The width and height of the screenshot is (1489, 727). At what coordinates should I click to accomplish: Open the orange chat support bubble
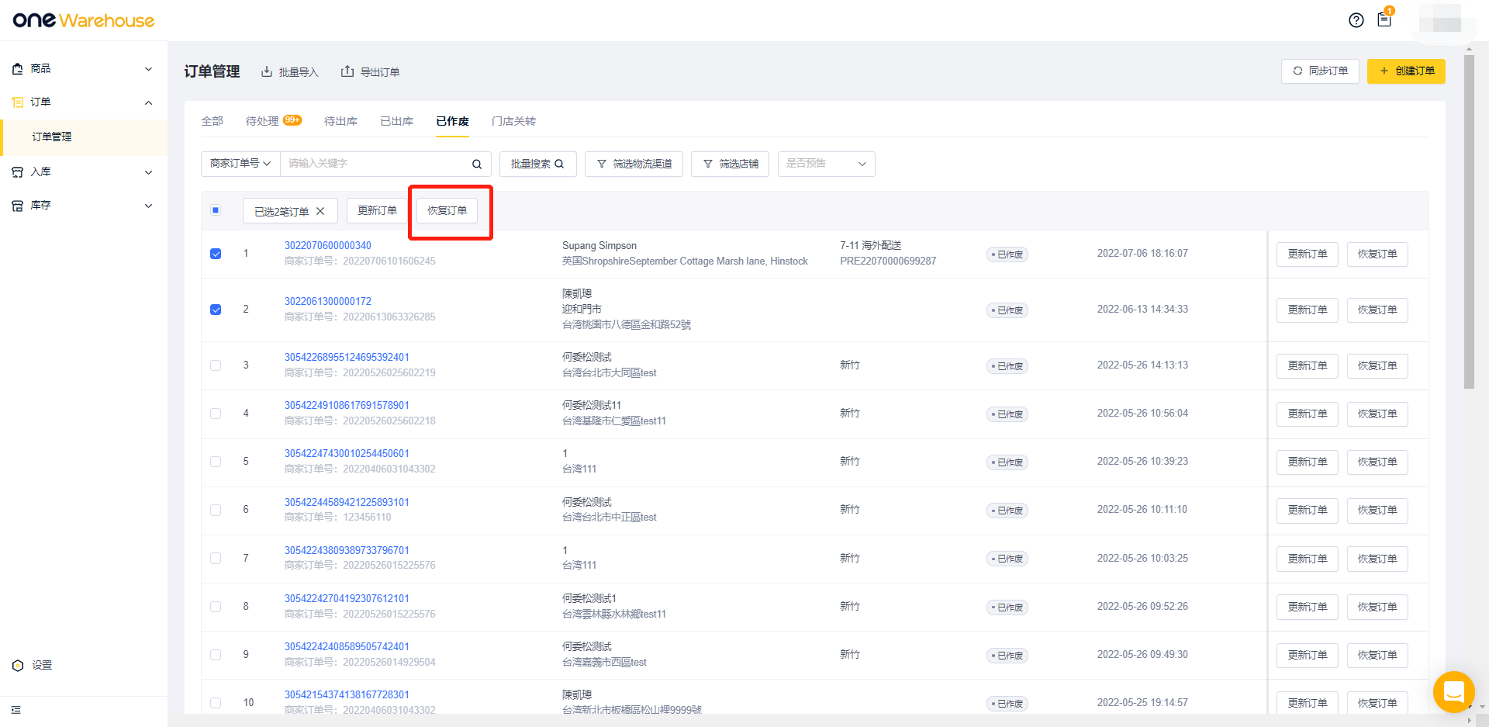pyautogui.click(x=1453, y=691)
